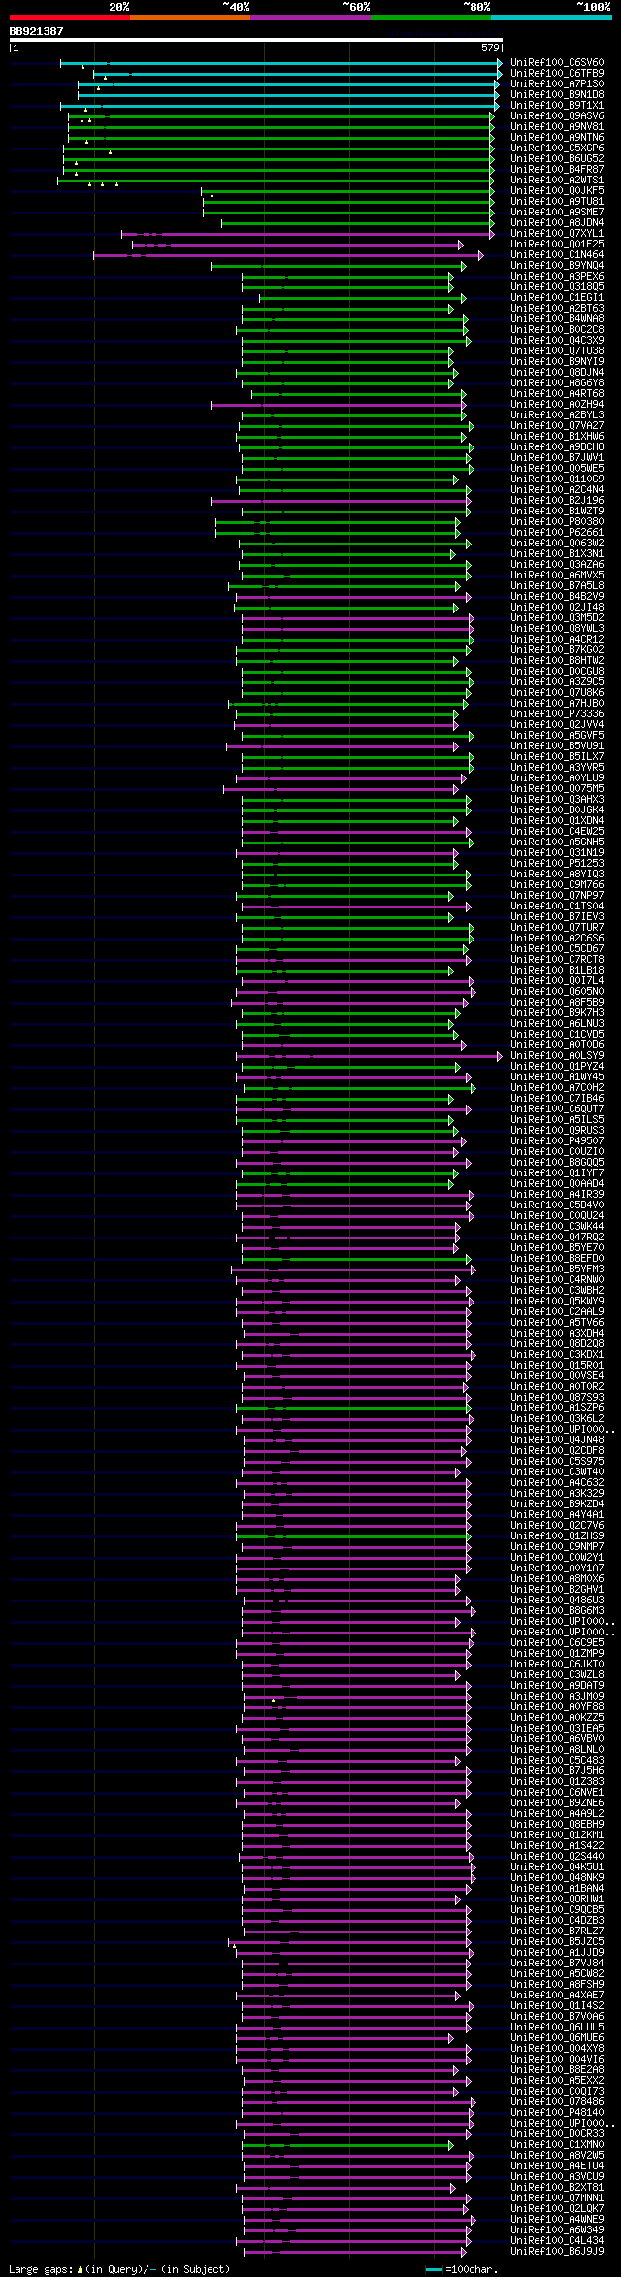Select the UniRef100_B2XT81 label
This screenshot has height=2277, width=621.
tap(557, 2188)
